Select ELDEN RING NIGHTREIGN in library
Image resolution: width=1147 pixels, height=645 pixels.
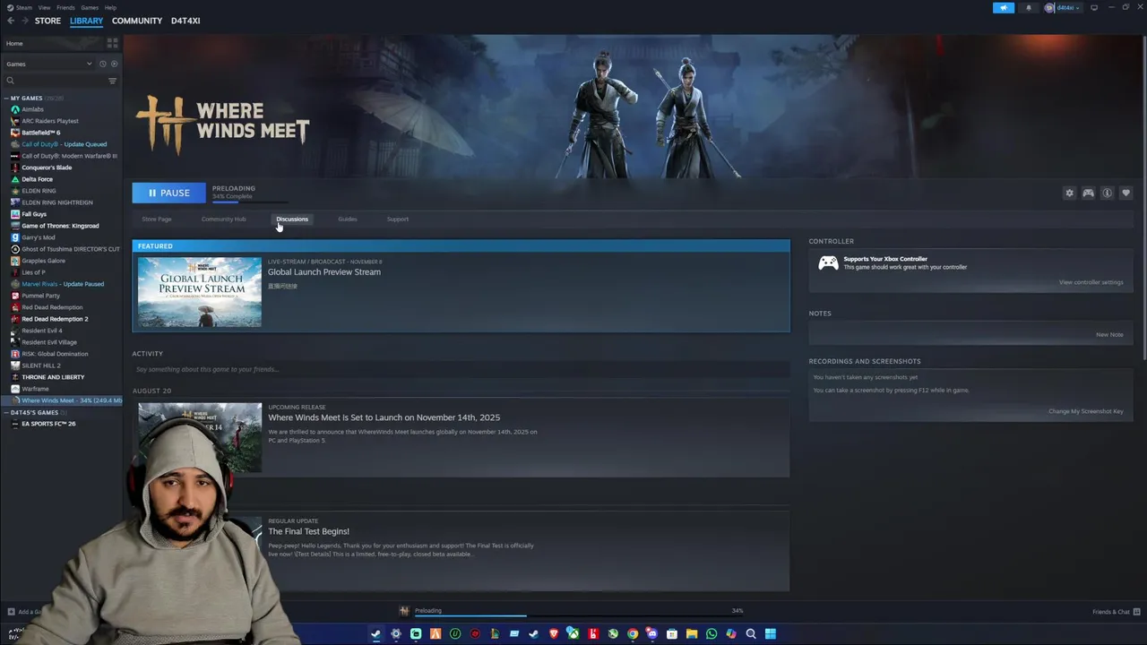click(56, 202)
